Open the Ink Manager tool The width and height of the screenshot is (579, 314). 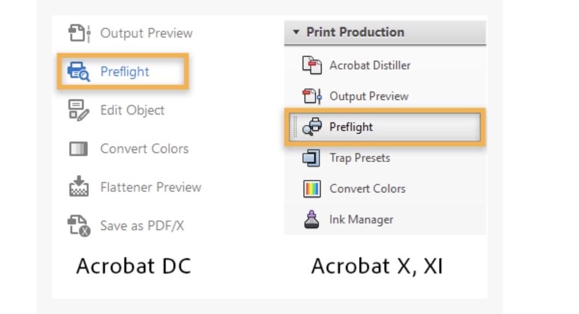click(x=314, y=219)
